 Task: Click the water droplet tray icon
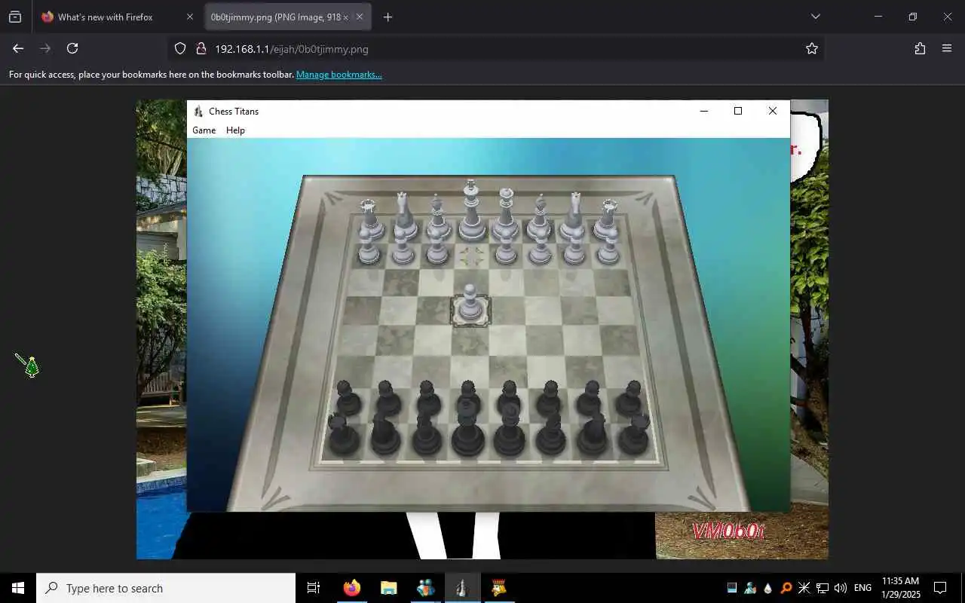[x=767, y=588]
